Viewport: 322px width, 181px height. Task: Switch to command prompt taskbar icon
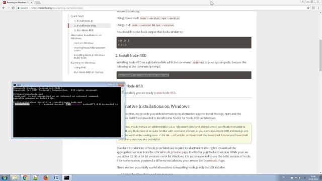(66, 177)
